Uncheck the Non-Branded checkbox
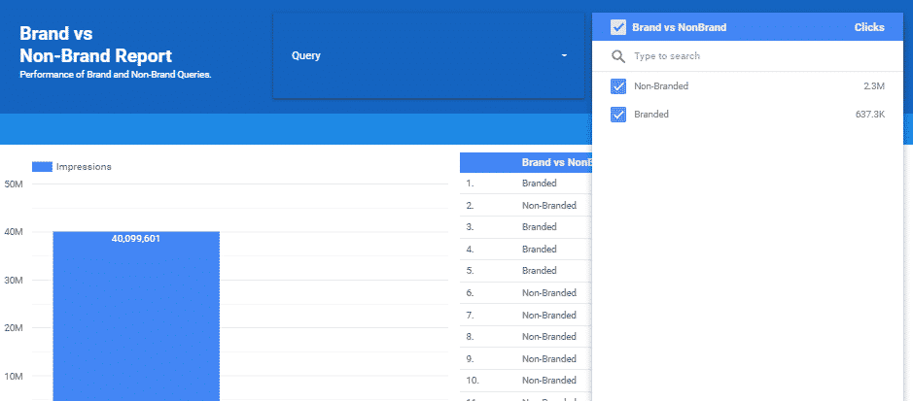 click(x=618, y=86)
